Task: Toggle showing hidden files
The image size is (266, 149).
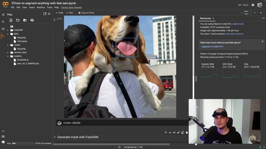Action: 32,20
